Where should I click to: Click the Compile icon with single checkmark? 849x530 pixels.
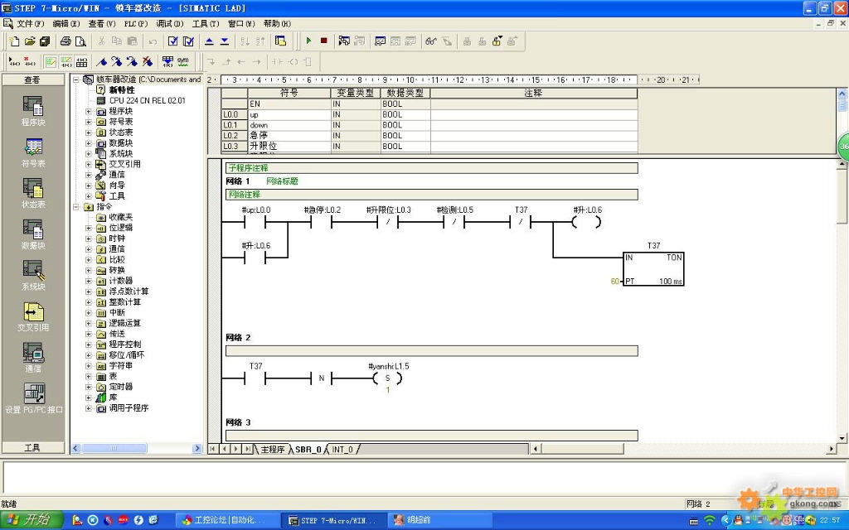(172, 41)
